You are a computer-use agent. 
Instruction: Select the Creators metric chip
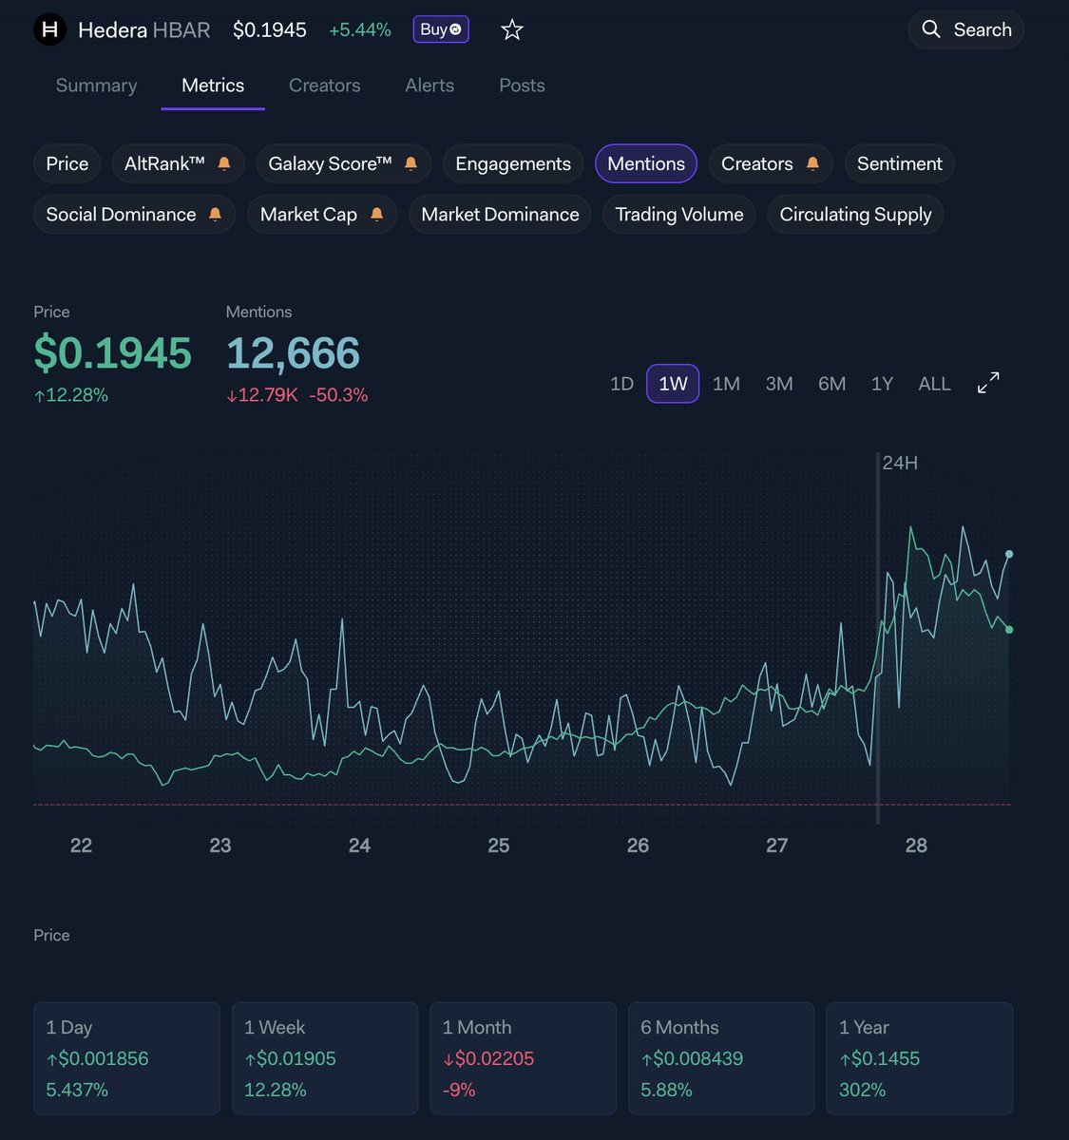771,163
